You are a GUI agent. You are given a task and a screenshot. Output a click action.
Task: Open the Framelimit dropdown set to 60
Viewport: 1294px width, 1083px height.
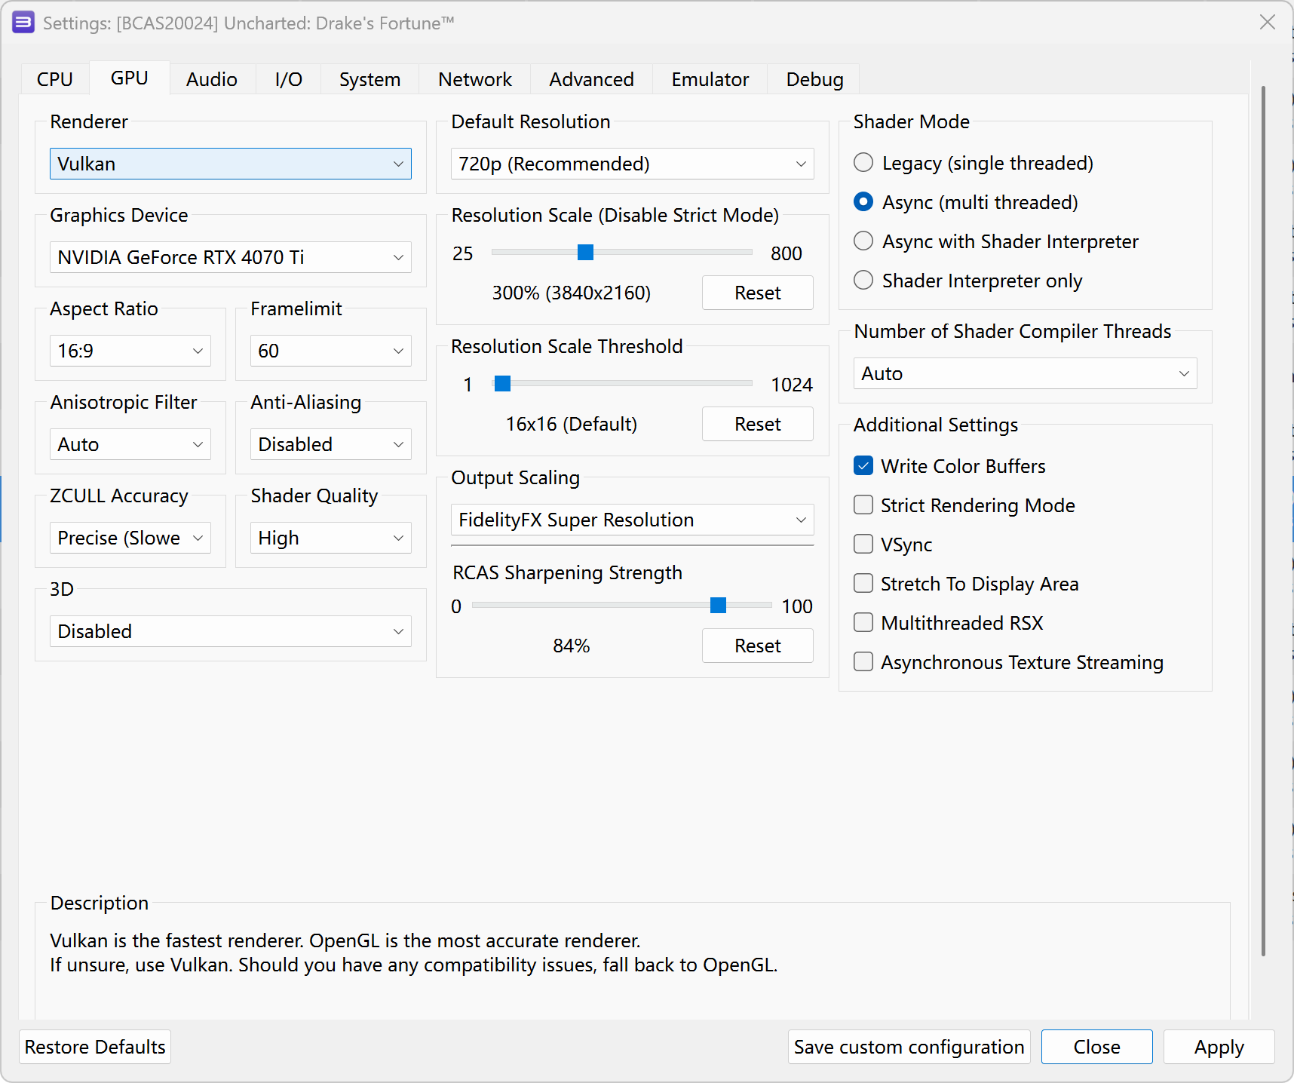click(x=331, y=351)
